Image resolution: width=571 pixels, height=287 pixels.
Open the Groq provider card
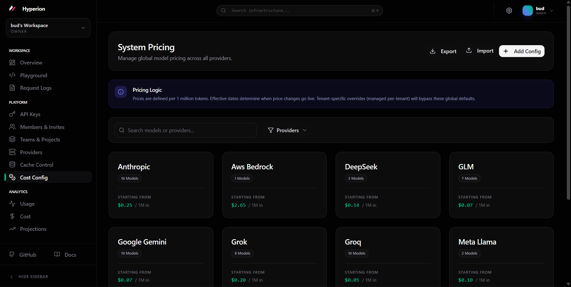tap(388, 257)
